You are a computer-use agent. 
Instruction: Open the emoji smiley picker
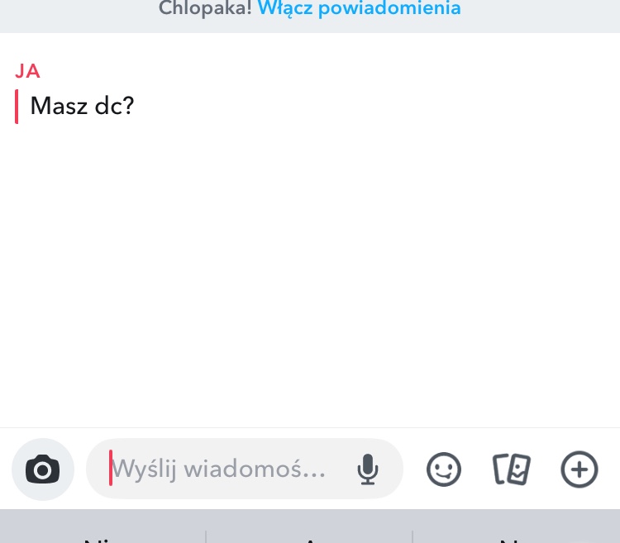tap(444, 469)
